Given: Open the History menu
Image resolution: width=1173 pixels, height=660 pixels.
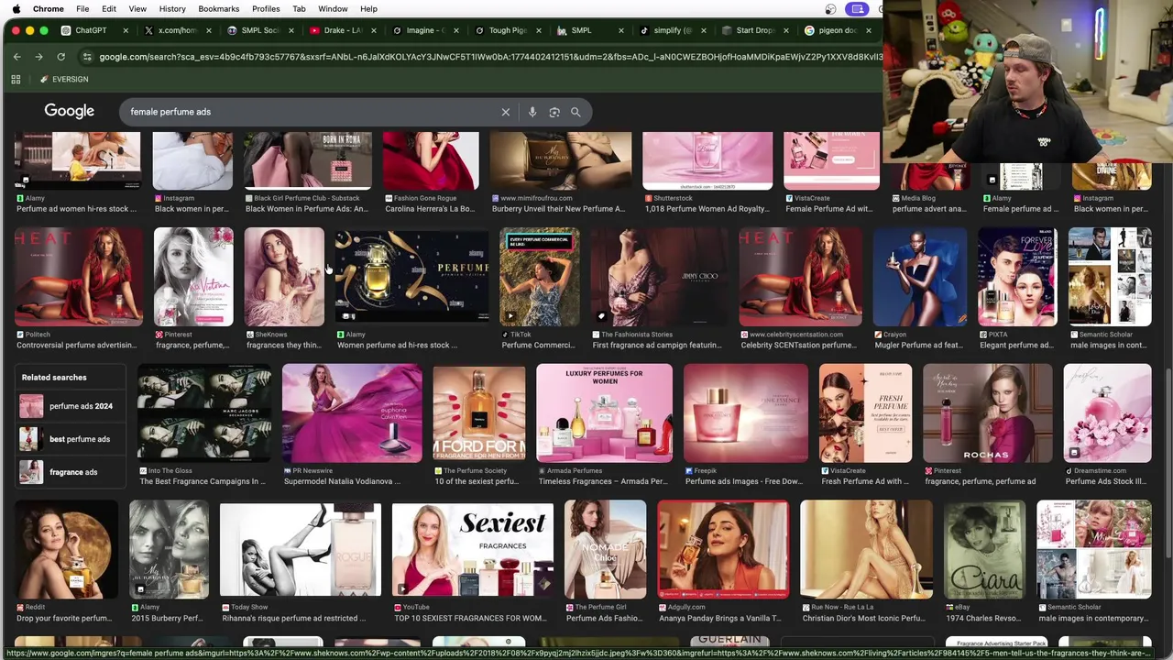Looking at the screenshot, I should tap(172, 8).
